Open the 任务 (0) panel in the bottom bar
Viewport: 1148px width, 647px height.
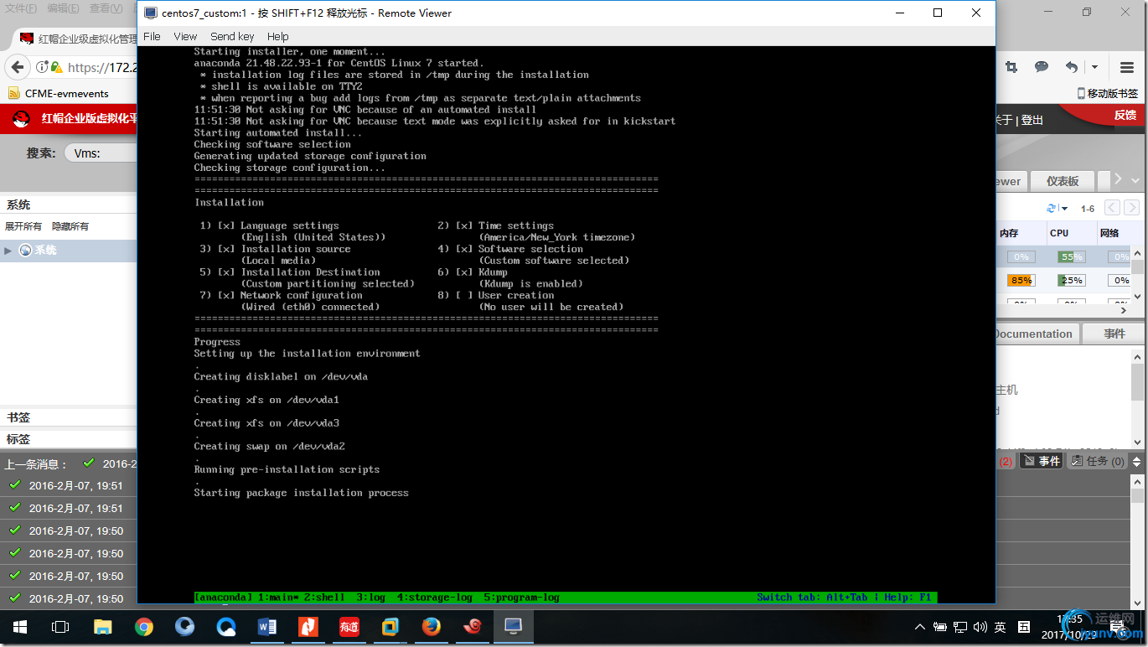(1098, 461)
